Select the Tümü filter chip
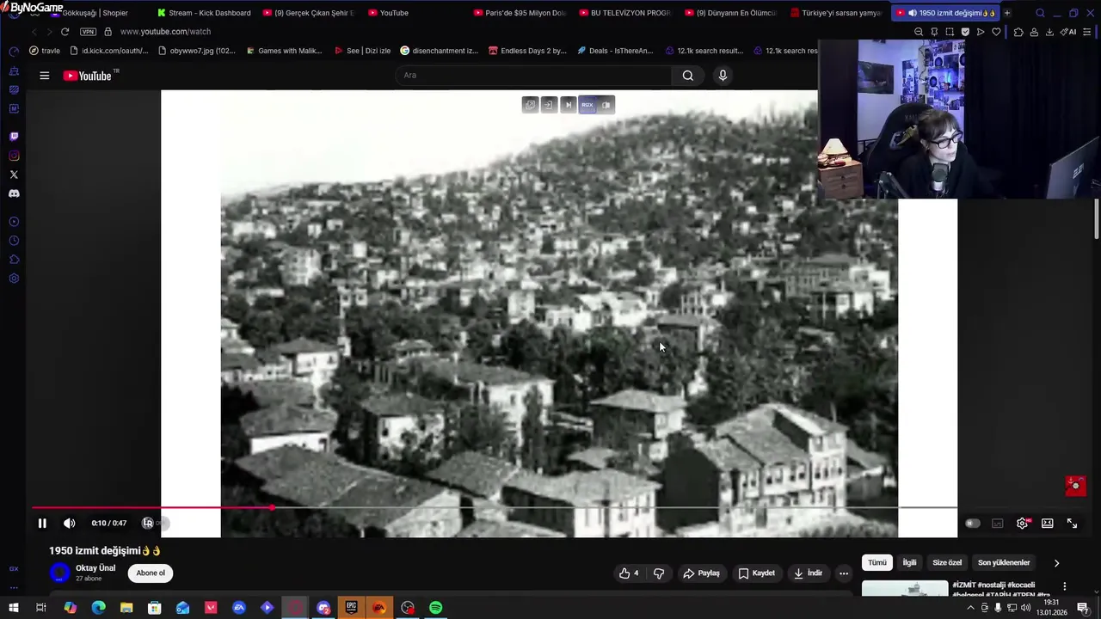The image size is (1101, 619). 876,562
